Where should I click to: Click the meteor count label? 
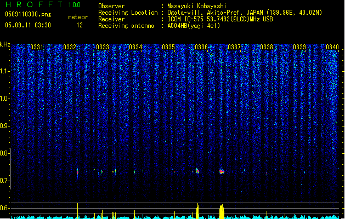pos(78,17)
